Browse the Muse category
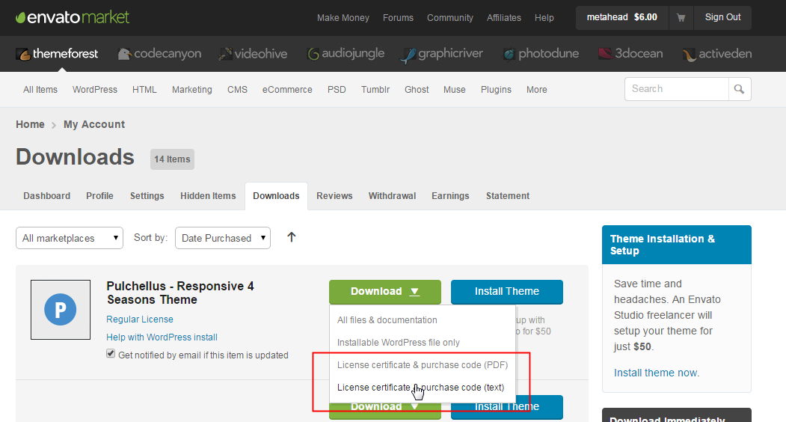Viewport: 786px width, 422px height. pyautogui.click(x=454, y=90)
